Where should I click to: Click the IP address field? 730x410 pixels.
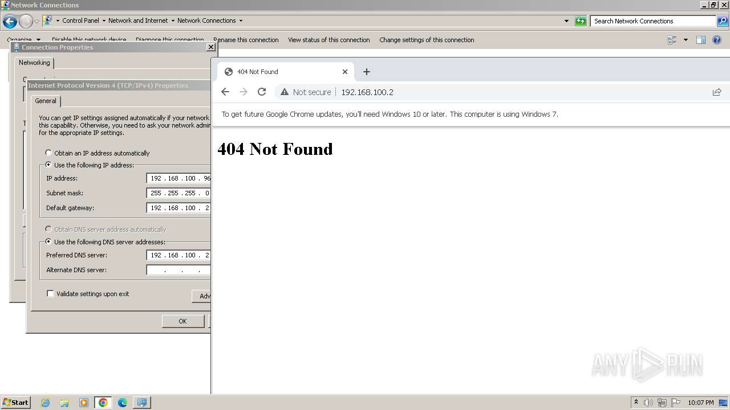tap(179, 178)
